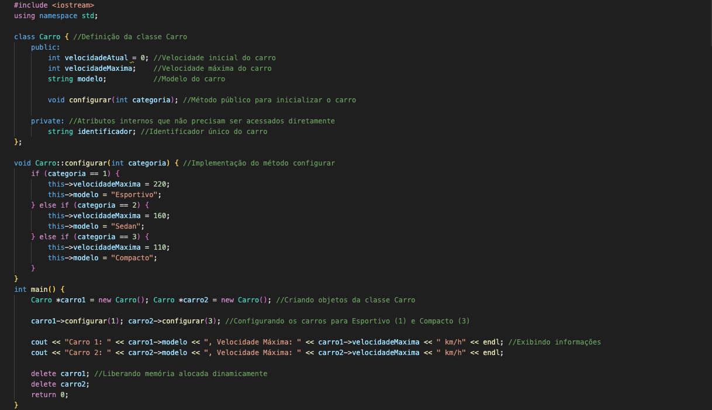The image size is (712, 410).
Task: Click the "private:" access specifier
Action: 48,121
